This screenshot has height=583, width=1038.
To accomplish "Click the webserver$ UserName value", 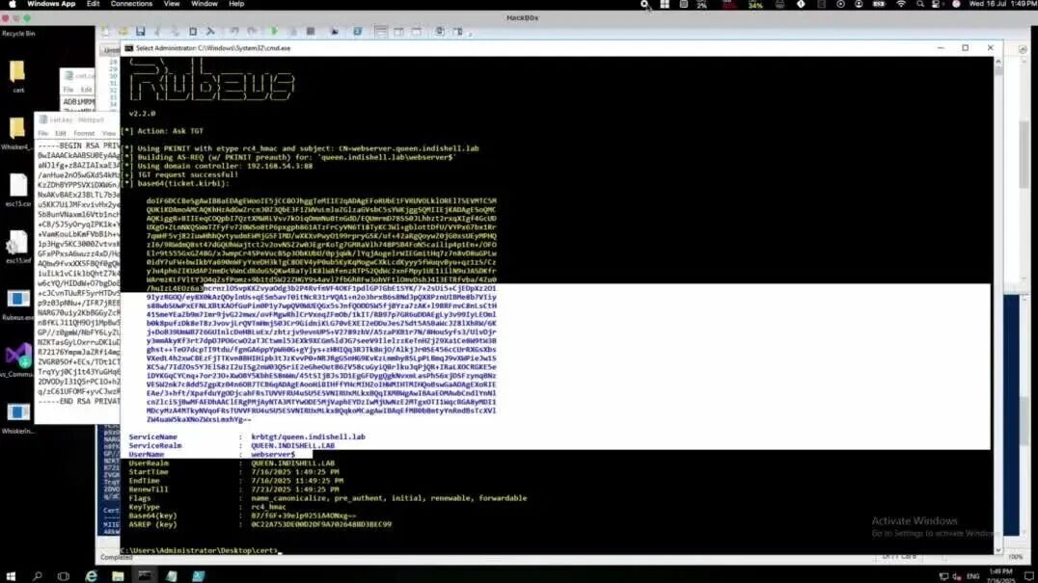I will coord(273,454).
